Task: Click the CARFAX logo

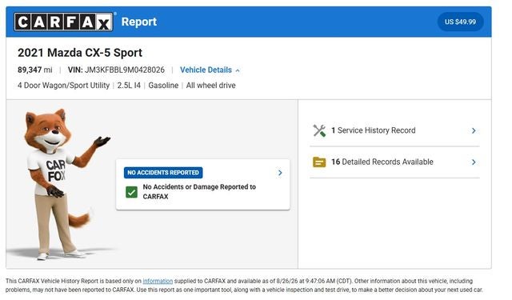Action: [x=64, y=22]
